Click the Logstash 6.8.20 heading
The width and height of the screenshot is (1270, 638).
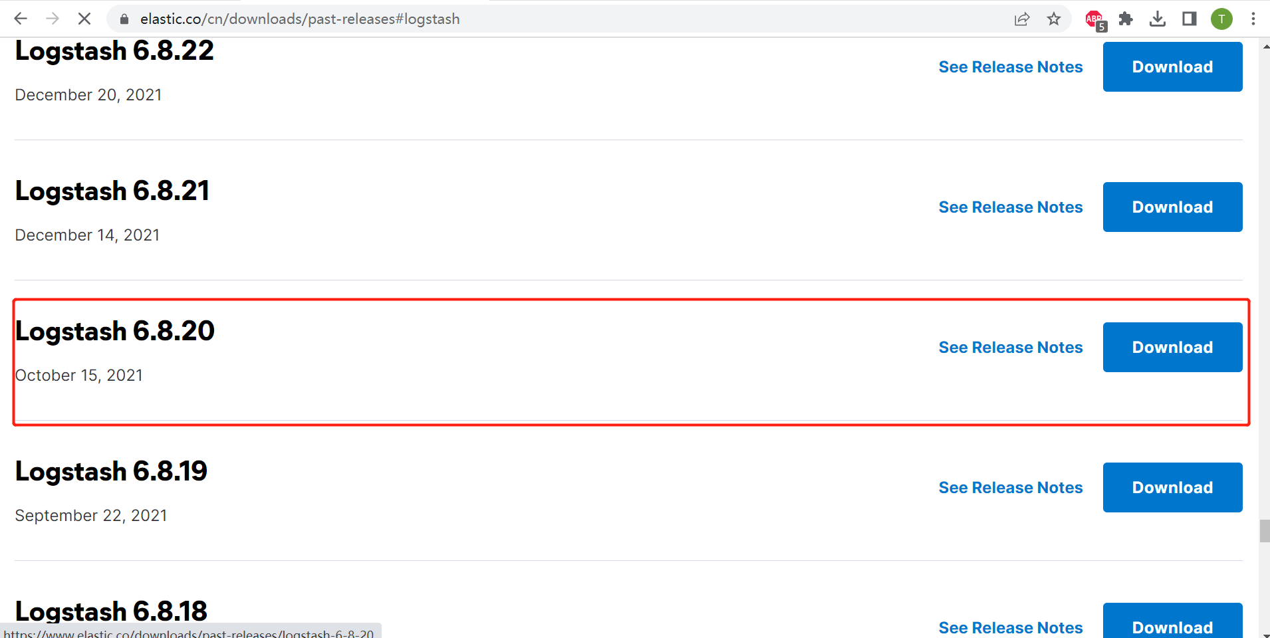[x=115, y=332]
